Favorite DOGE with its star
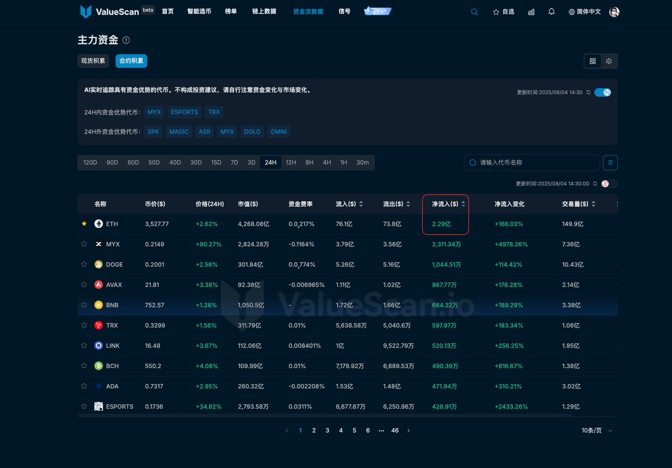 coord(84,264)
